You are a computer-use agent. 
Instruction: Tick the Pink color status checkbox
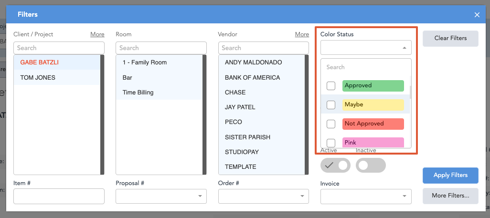click(331, 143)
